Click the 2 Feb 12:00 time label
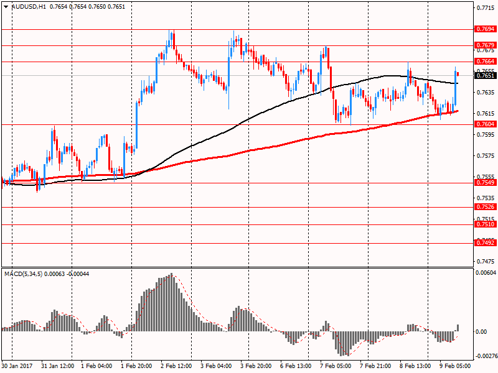498x373 pixels. pyautogui.click(x=176, y=366)
